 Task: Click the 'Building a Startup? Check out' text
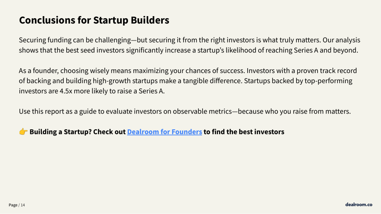click(77, 132)
